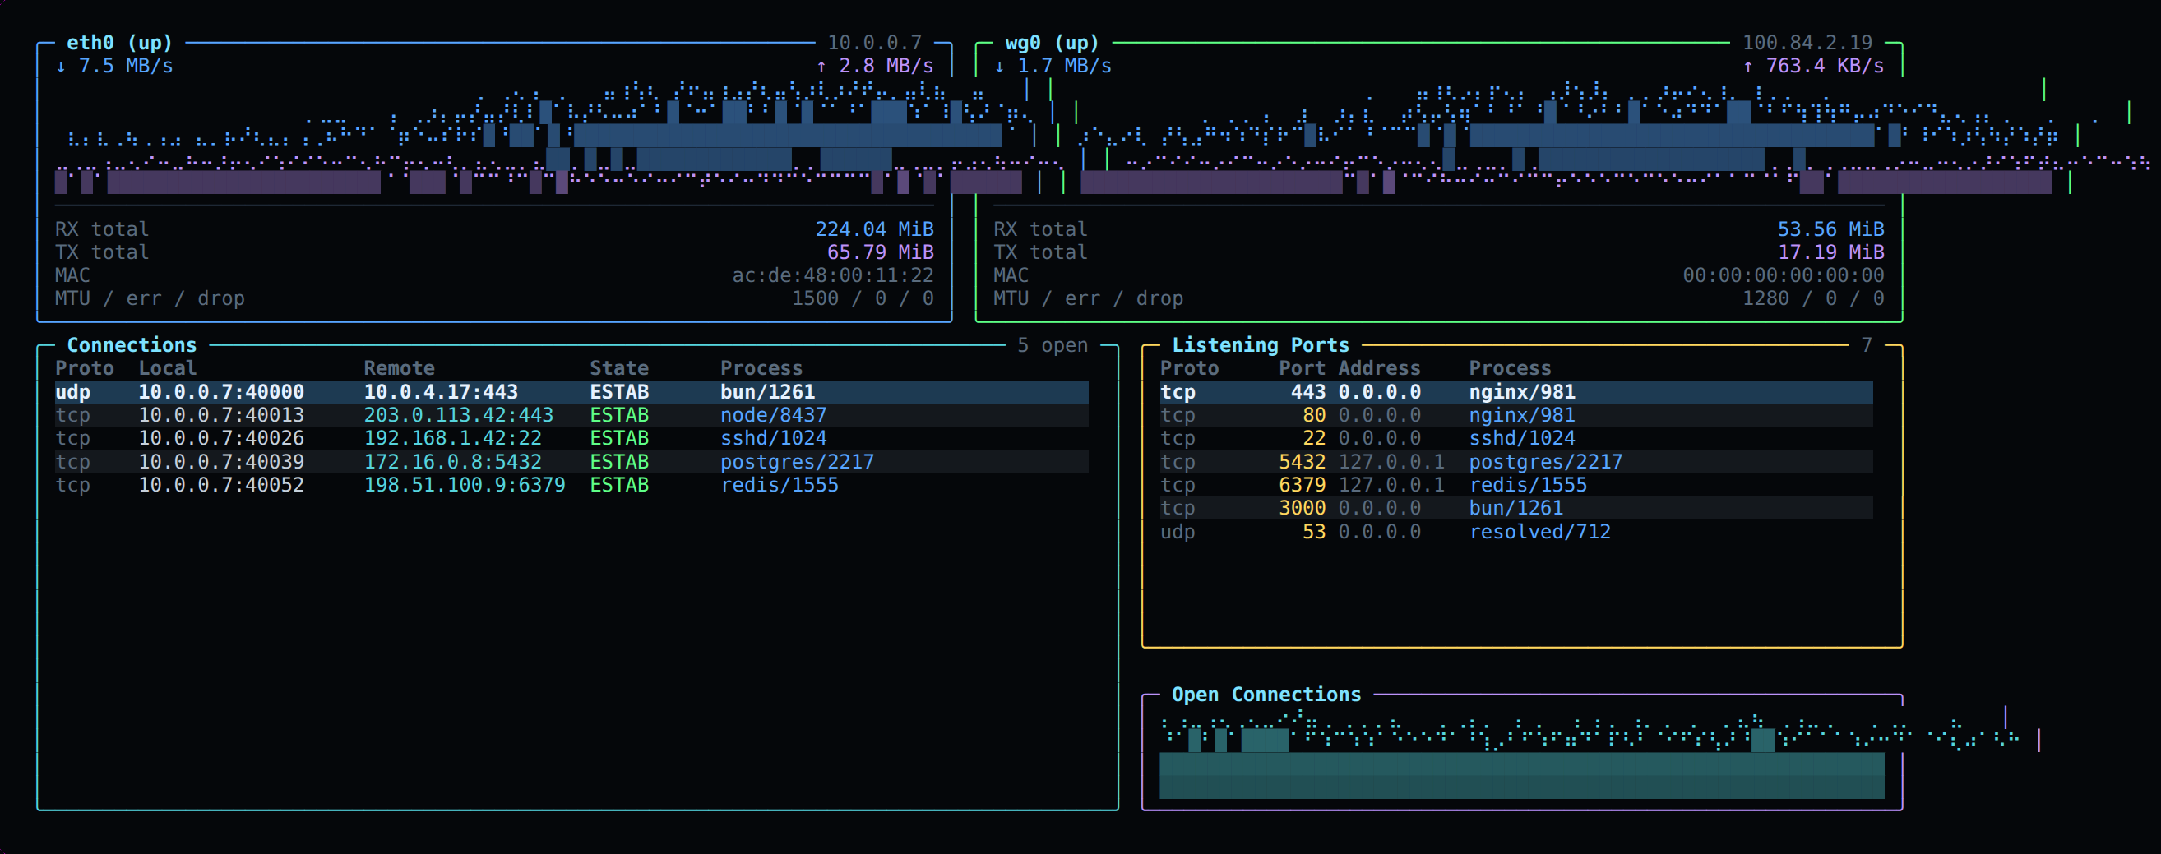Select listening port 5432 row
The height and width of the screenshot is (854, 2161).
tap(1515, 461)
